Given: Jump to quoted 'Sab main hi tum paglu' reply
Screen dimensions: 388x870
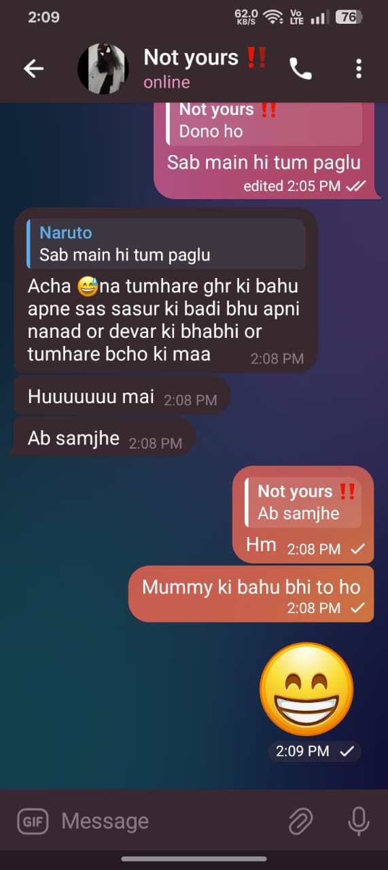Looking at the screenshot, I should pyautogui.click(x=166, y=244).
